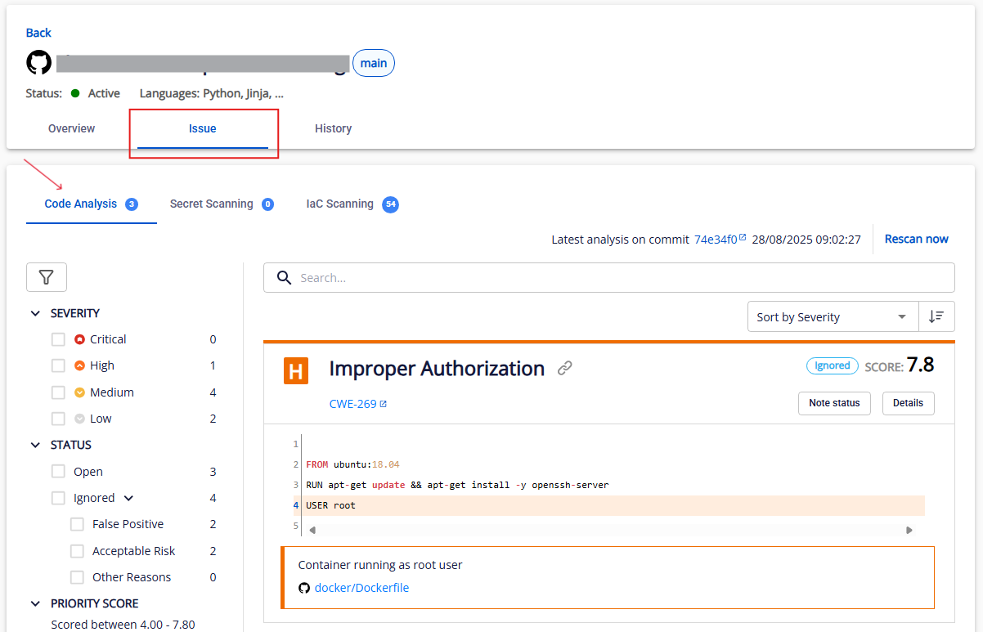Viewport: 983px width, 632px height.
Task: Focus the issue Search input field
Action: point(622,278)
